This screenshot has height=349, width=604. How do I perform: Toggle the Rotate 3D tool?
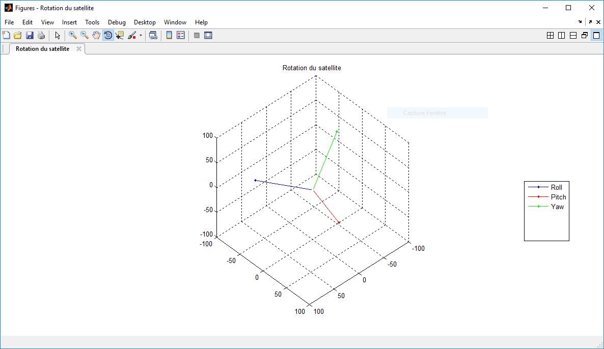point(108,36)
